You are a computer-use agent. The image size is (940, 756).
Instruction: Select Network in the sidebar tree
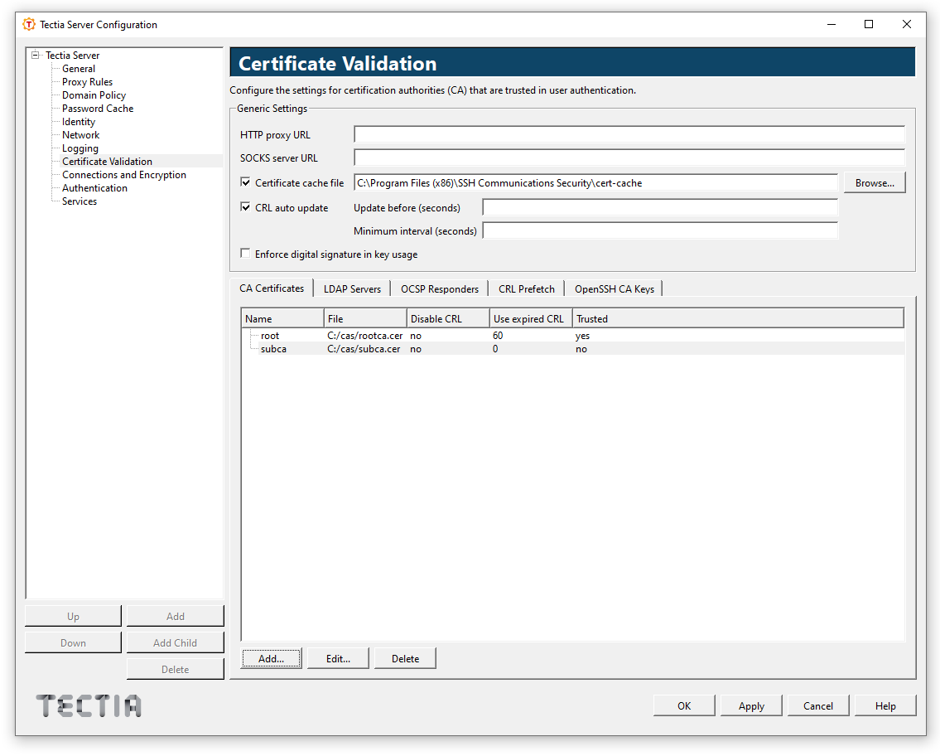pyautogui.click(x=81, y=134)
